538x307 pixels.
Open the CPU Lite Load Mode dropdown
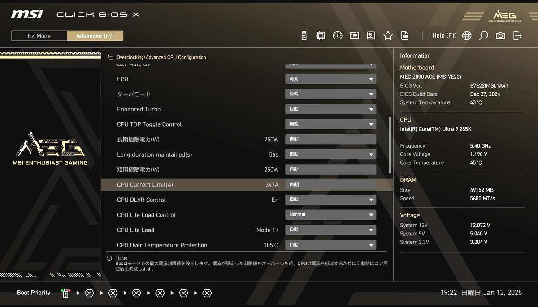coord(331,230)
